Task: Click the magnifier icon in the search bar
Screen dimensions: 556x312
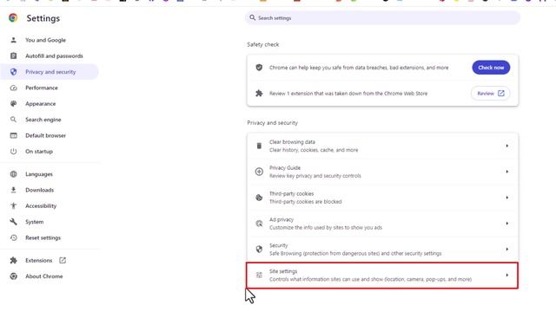Action: point(253,17)
